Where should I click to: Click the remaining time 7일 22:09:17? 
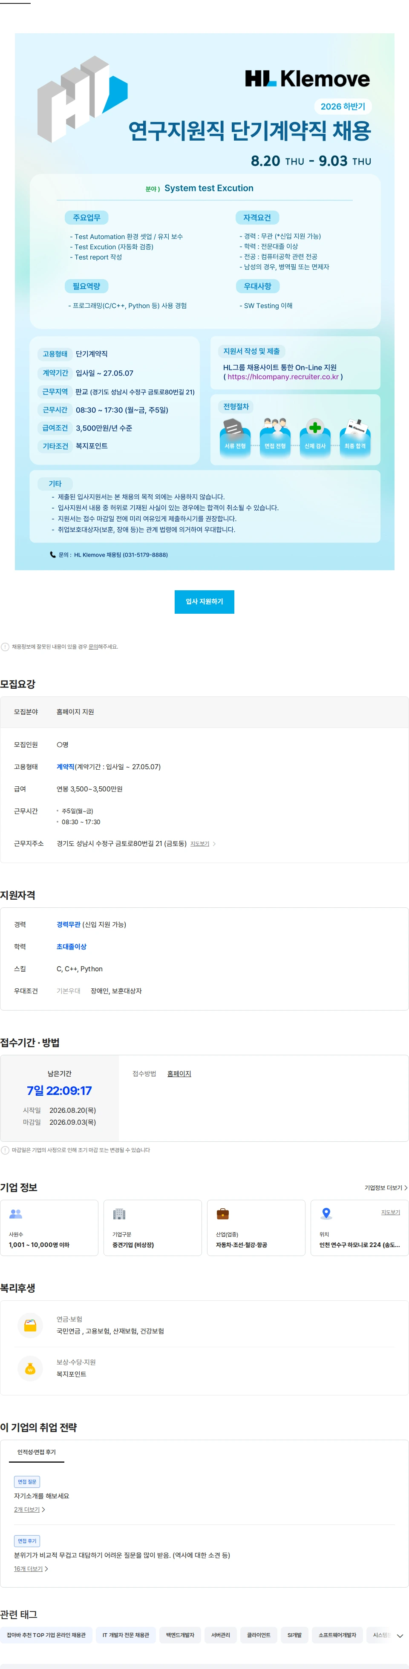coord(60,1090)
